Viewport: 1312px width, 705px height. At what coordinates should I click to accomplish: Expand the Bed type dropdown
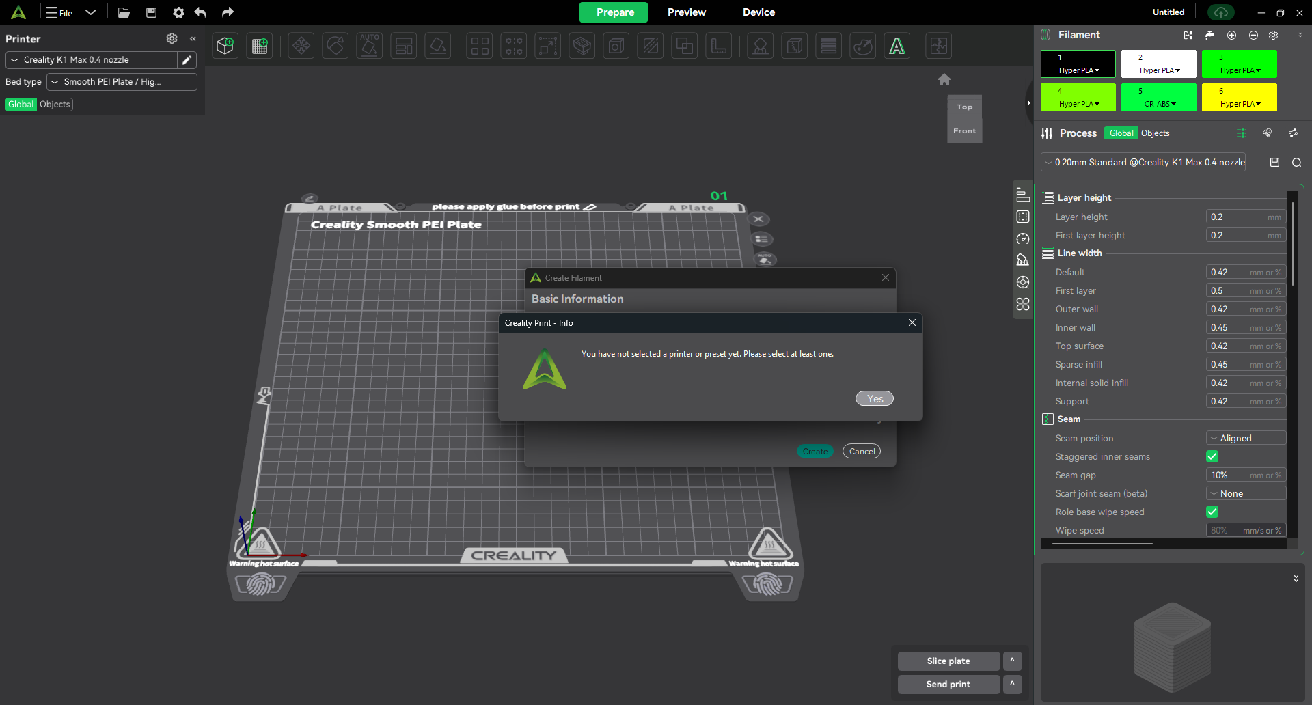click(x=122, y=82)
